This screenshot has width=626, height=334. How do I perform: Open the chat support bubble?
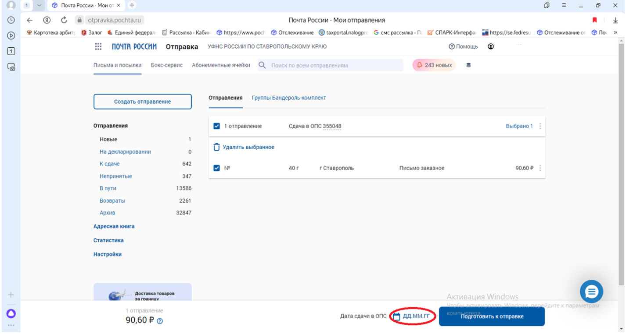591,292
